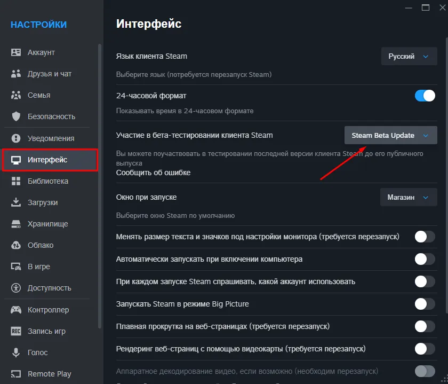Click the REC game recording icon
The width and height of the screenshot is (448, 384).
pyautogui.click(x=16, y=331)
